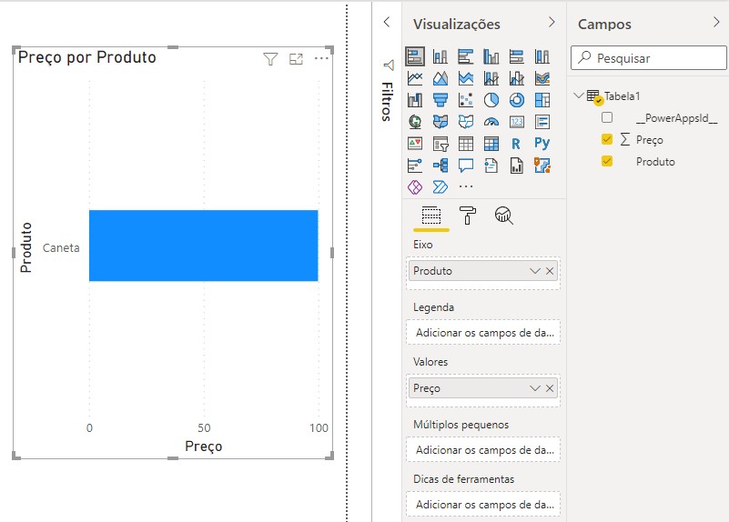Select the 100% stacked bar chart visual

click(x=517, y=56)
